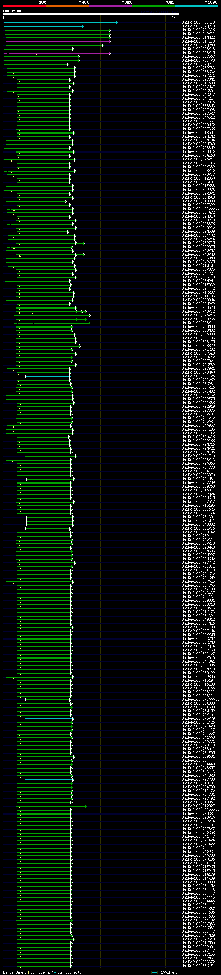This screenshot has width=221, height=975.
Task: Open hit UniRef100_C5XW47
Action: click(x=198, y=87)
